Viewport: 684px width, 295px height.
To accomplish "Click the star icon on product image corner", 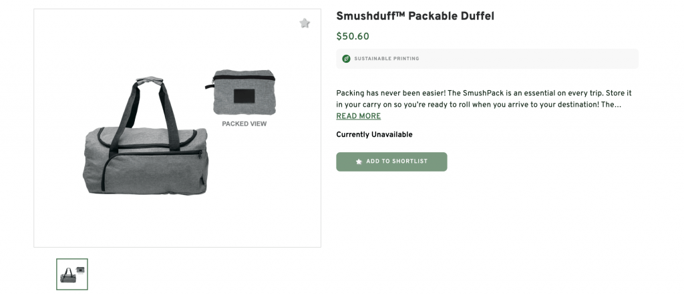I will coord(305,23).
